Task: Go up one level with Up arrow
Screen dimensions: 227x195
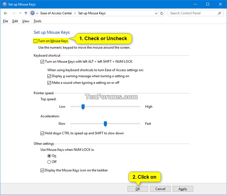Action: [x=26, y=13]
